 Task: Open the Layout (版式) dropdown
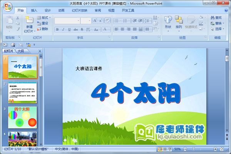(45, 18)
